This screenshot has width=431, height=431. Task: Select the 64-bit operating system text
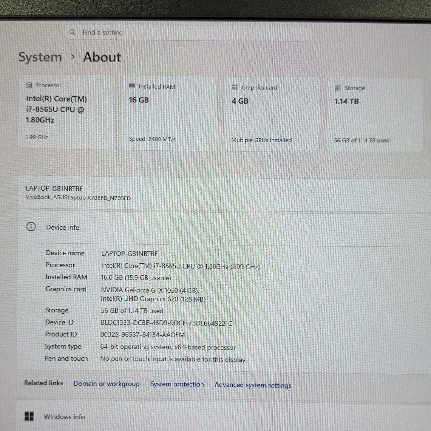168,347
